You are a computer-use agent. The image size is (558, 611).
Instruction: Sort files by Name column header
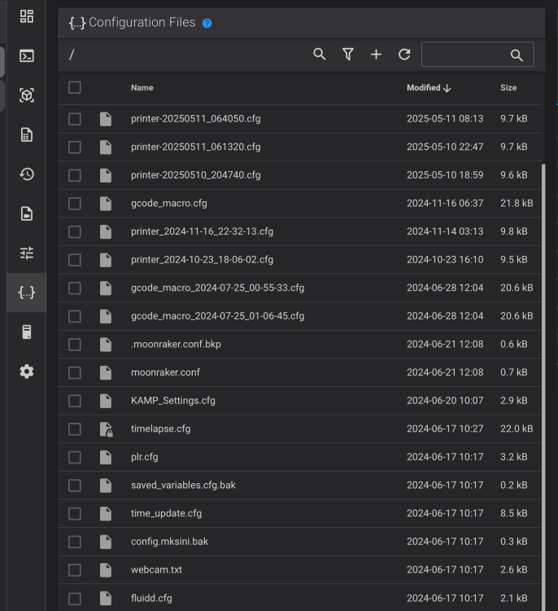coord(142,88)
